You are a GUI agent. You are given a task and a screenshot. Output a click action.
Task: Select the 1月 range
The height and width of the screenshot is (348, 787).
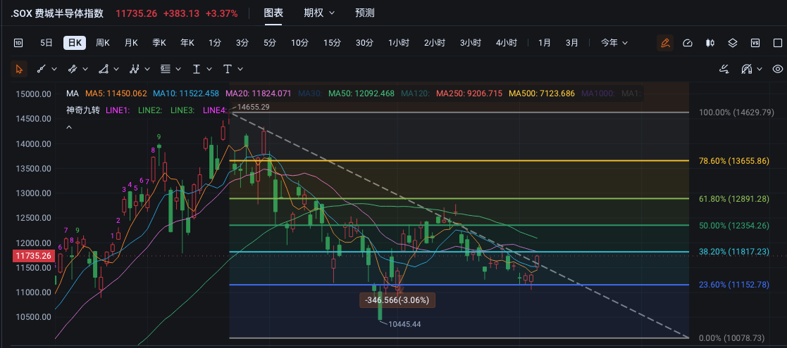click(545, 43)
